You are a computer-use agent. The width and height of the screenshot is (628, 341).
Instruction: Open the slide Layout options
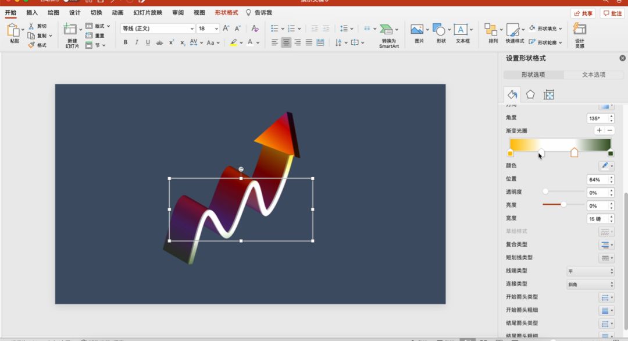(97, 26)
